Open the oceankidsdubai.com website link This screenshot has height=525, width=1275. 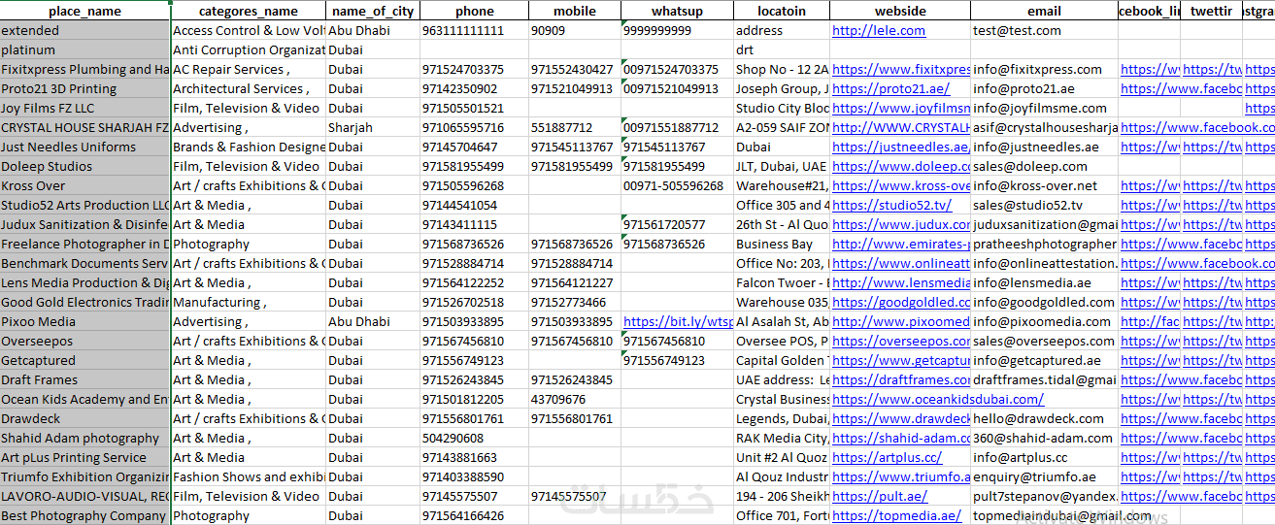click(938, 399)
